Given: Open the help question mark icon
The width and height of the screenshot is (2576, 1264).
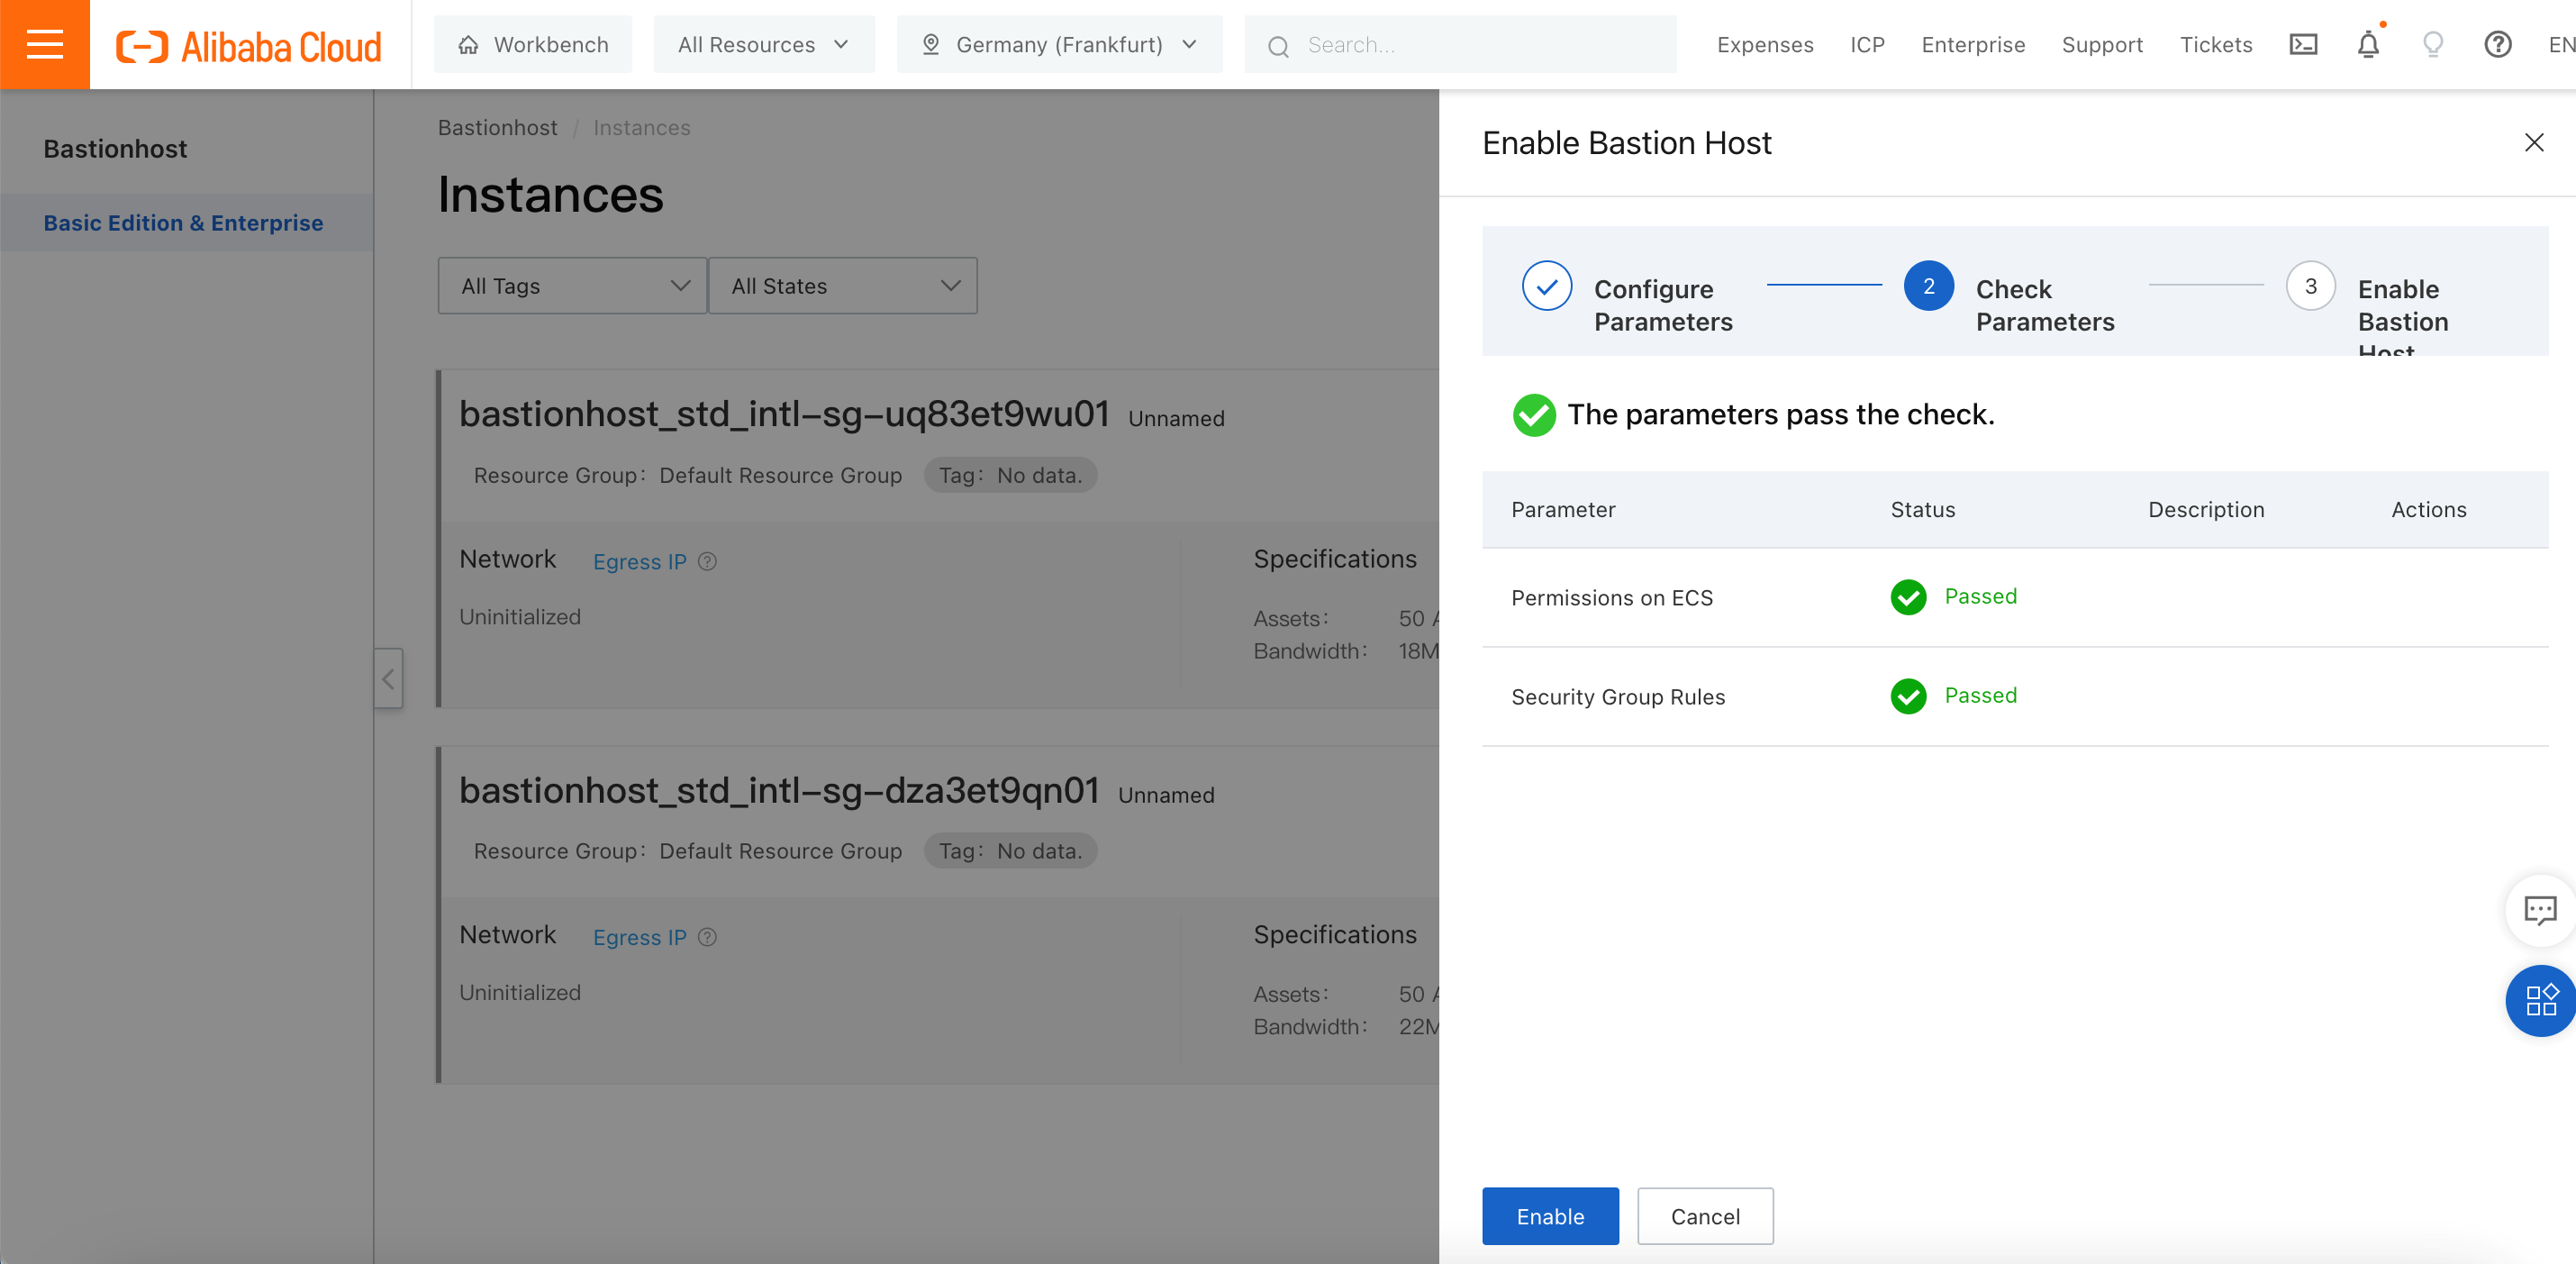Looking at the screenshot, I should point(2498,45).
